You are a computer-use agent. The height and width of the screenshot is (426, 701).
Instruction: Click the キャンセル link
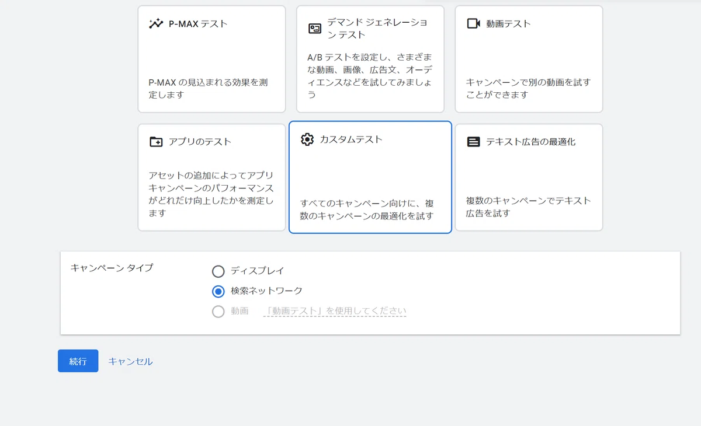click(130, 361)
